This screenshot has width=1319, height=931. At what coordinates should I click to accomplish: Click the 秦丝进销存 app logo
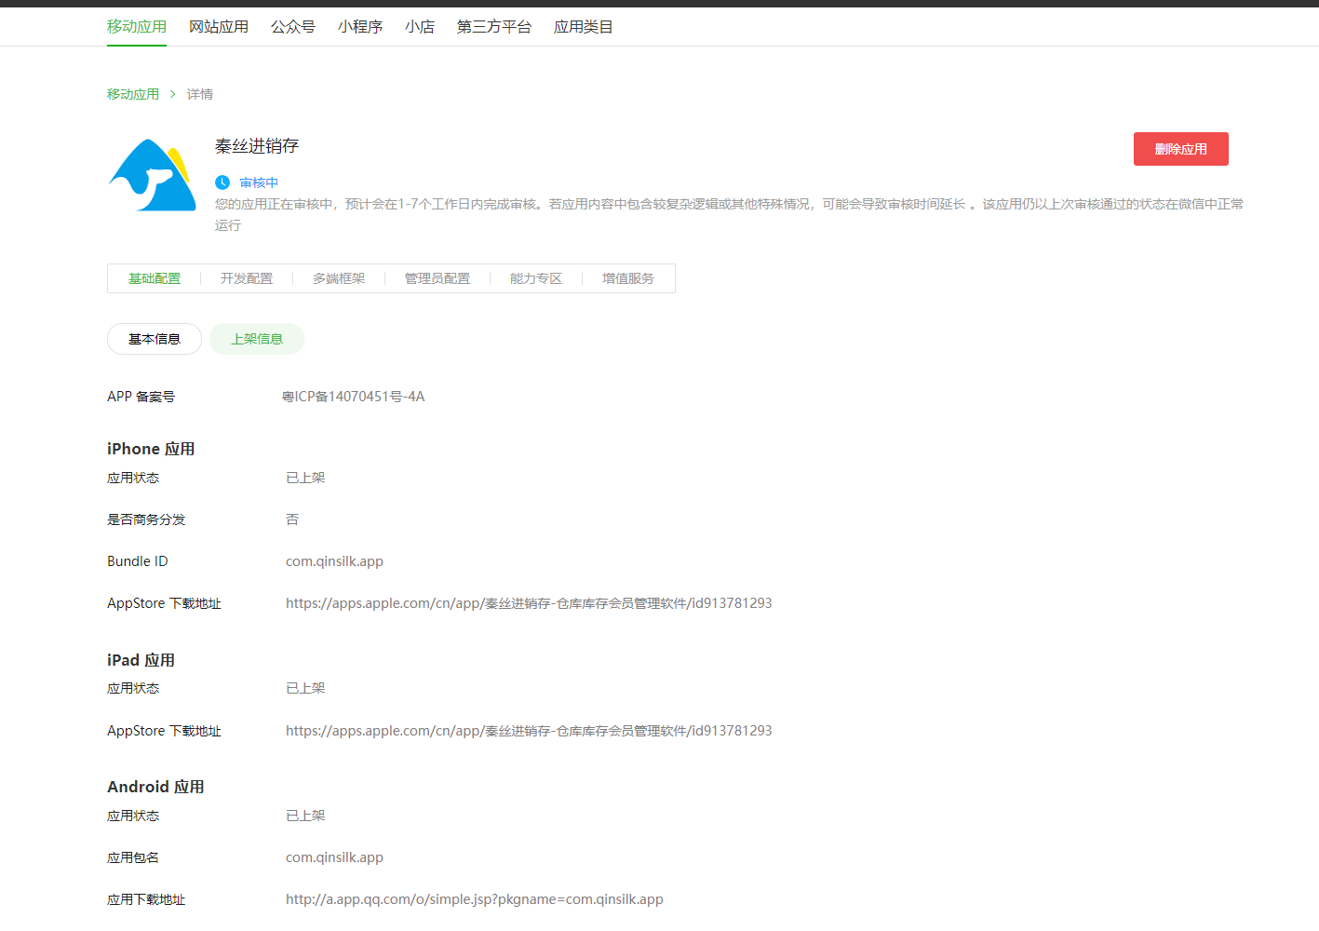[153, 175]
